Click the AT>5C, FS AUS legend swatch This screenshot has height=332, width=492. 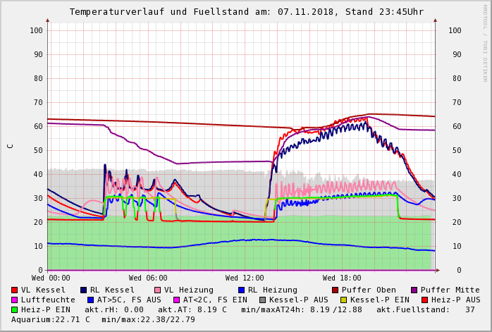[91, 300]
